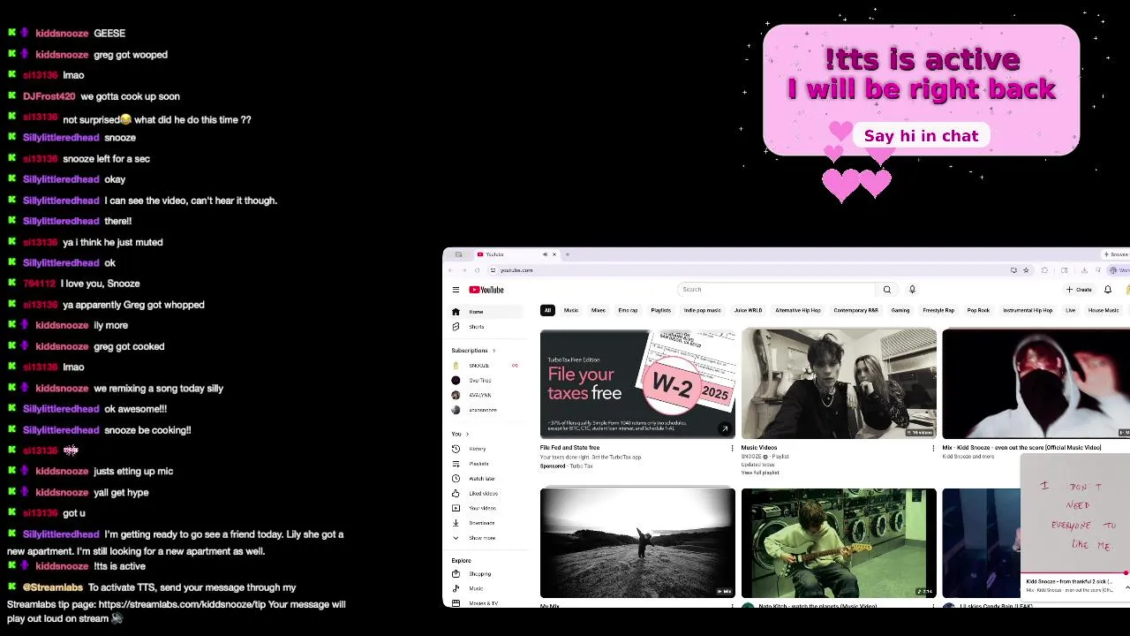Open the YouTube hamburger guide menu
The height and width of the screenshot is (636, 1130).
[456, 290]
